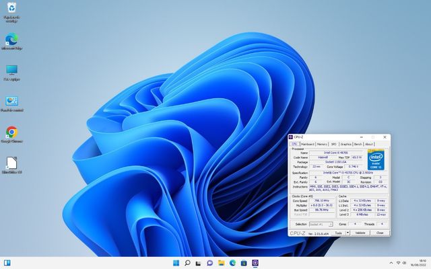431x269 pixels.
Task: Click the CPU-Z taskbar icon
Action: pos(255,263)
